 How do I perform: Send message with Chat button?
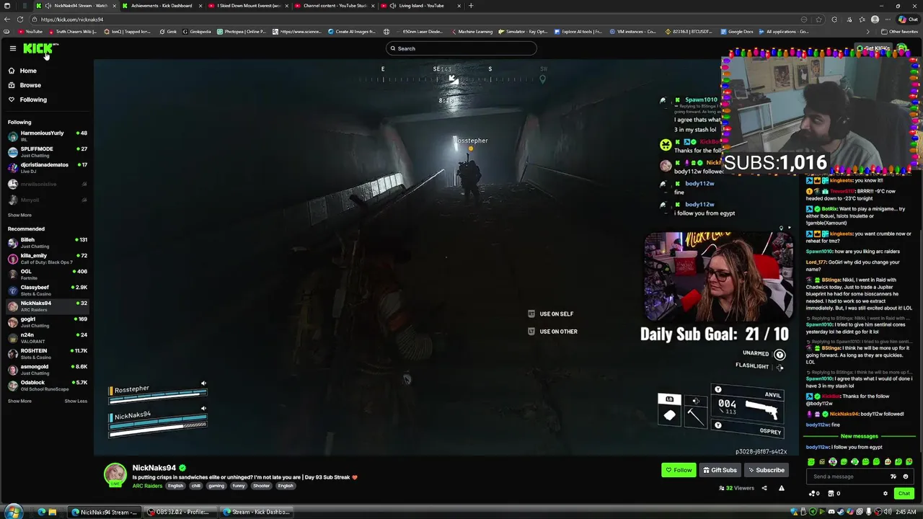[x=904, y=494]
